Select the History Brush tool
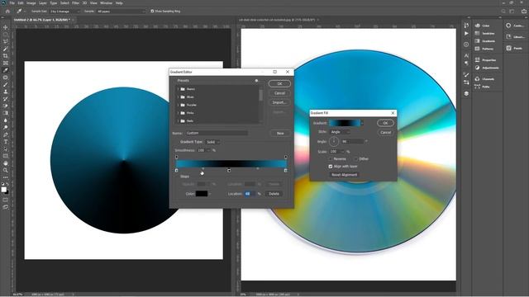Viewport: 529px width, 297px height. tap(6, 99)
